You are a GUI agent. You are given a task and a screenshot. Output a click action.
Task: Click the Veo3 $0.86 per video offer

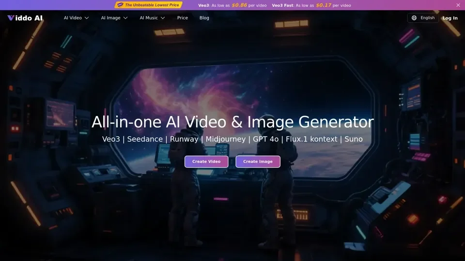pyautogui.click(x=232, y=5)
